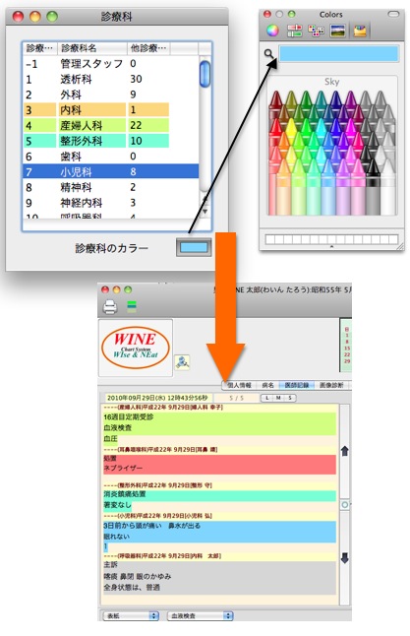410x636 pixels.
Task: Select the 小児科 row in department list
Action: pyautogui.click(x=110, y=171)
